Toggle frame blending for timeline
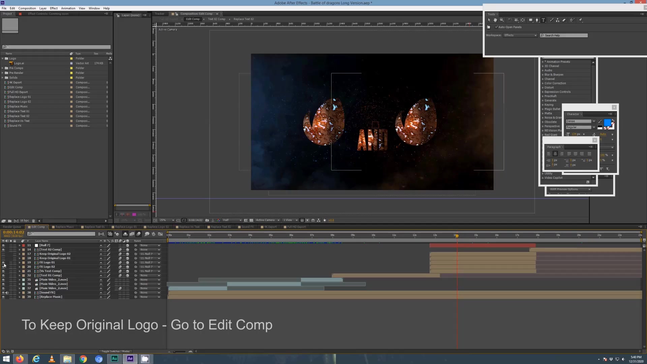 pos(132,234)
